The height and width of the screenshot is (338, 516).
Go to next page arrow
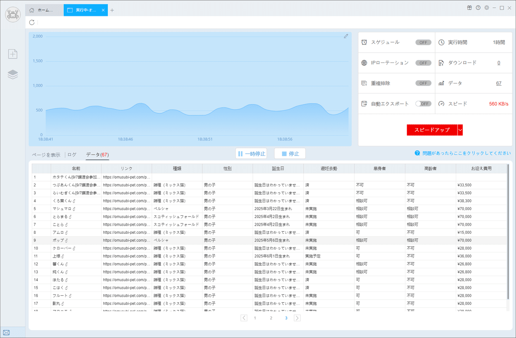click(x=297, y=318)
